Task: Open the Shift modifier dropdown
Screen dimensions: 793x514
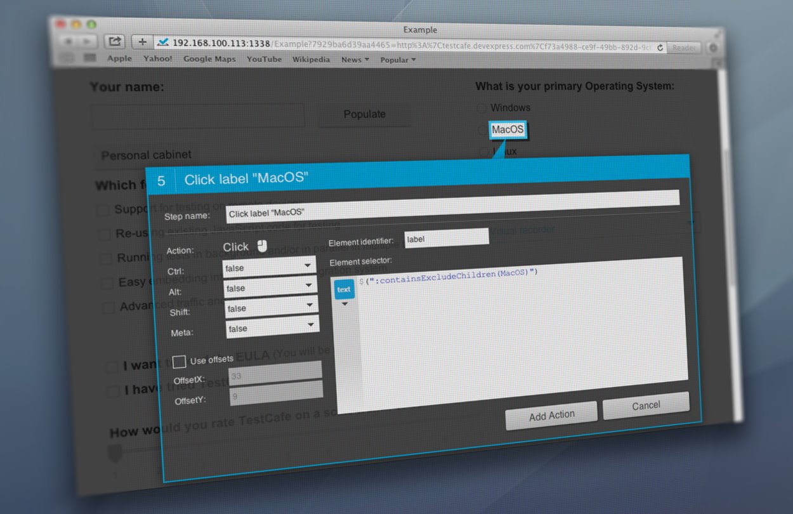Action: coord(272,308)
